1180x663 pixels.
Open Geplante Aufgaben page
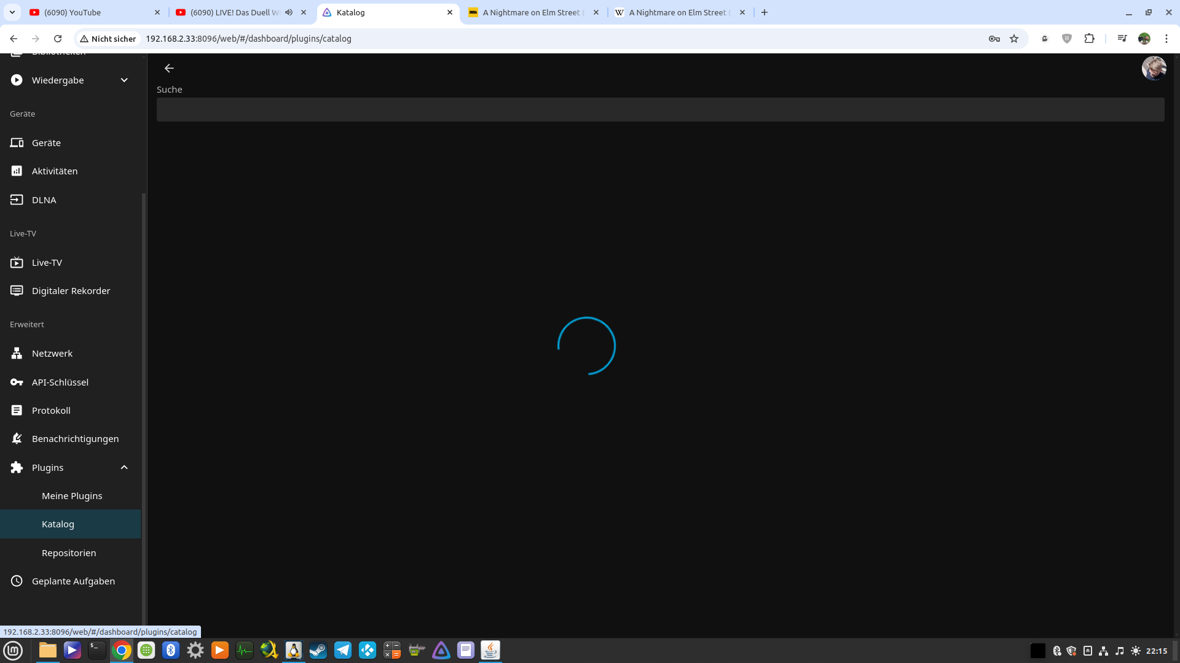[x=73, y=581]
